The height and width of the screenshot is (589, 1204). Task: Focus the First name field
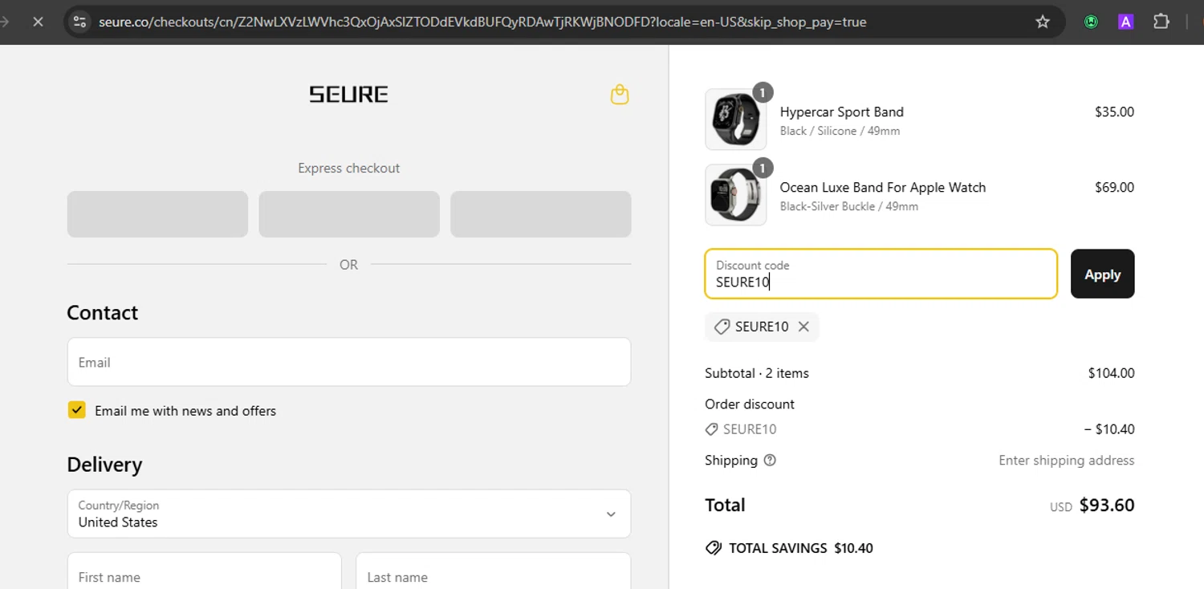[205, 571]
